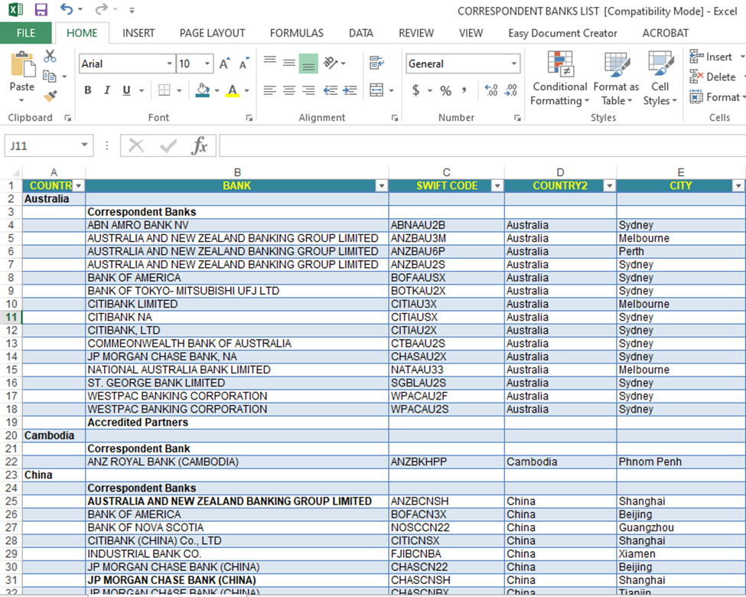Increase font size with the large A icon
The width and height of the screenshot is (746, 597).
224,64
